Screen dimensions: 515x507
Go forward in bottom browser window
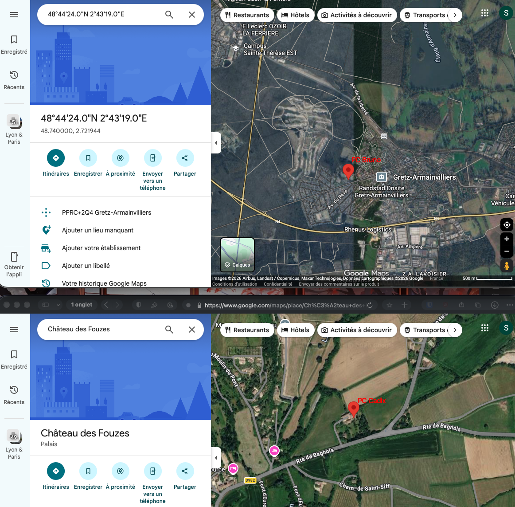(117, 305)
